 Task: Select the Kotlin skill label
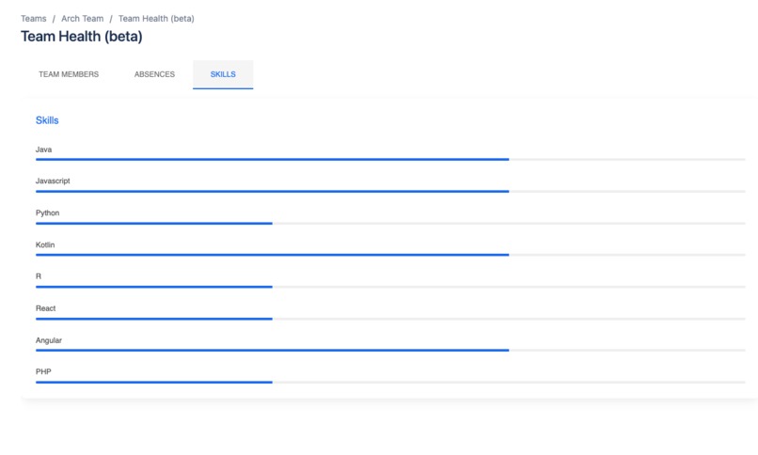(45, 244)
